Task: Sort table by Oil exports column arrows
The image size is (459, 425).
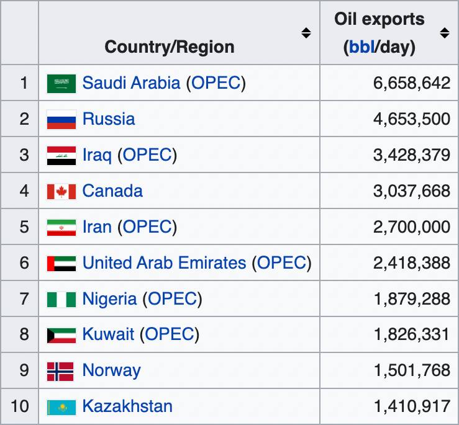Action: 444,33
